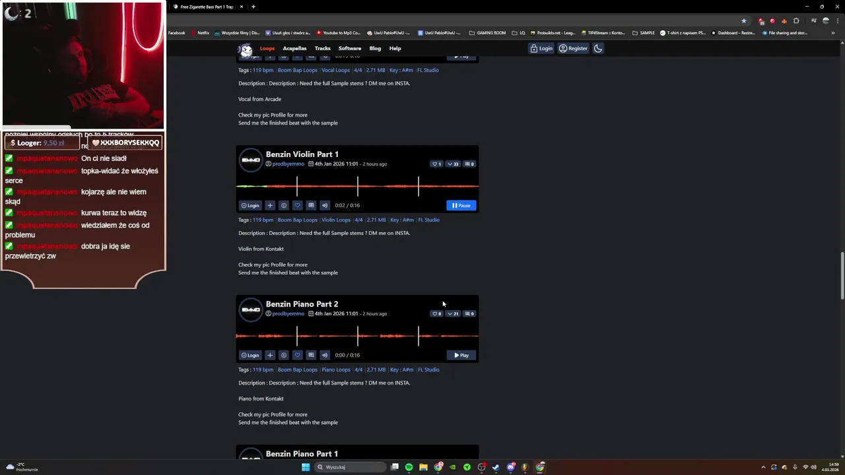View license info icon on Benzin Violin Part 1
845x475 pixels.
pyautogui.click(x=284, y=205)
